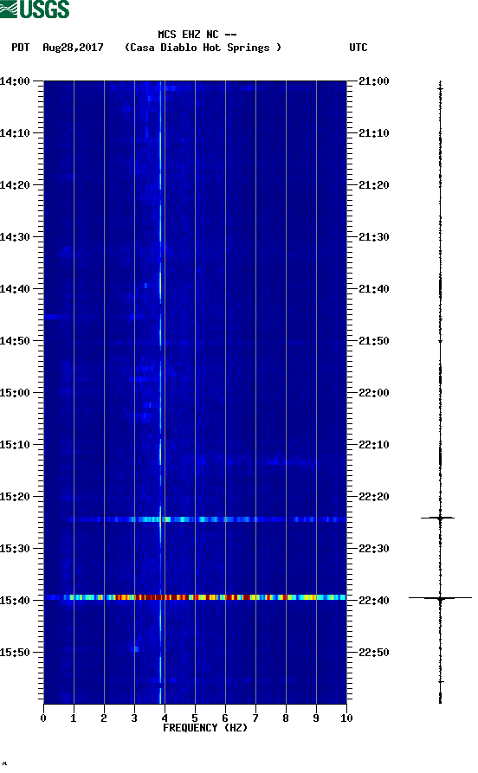478x773 pixels.
Task: Click the 22:10 UTC time label
Action: point(374,444)
